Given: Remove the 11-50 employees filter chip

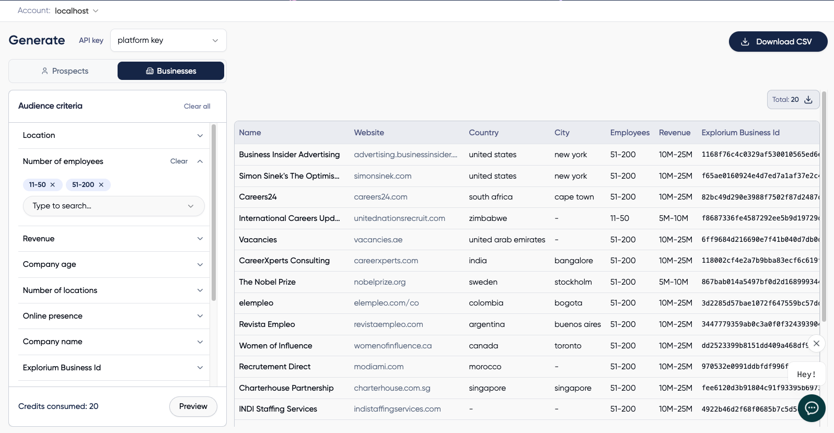Looking at the screenshot, I should tap(52, 185).
